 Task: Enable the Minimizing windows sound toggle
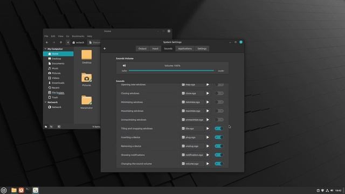(x=219, y=102)
